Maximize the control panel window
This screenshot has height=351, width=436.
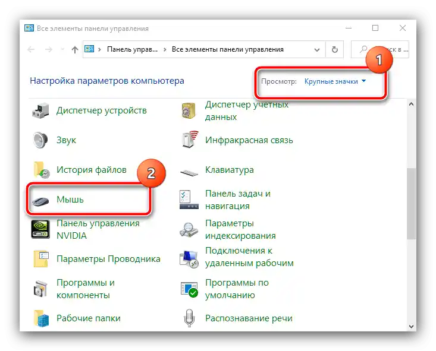click(375, 28)
